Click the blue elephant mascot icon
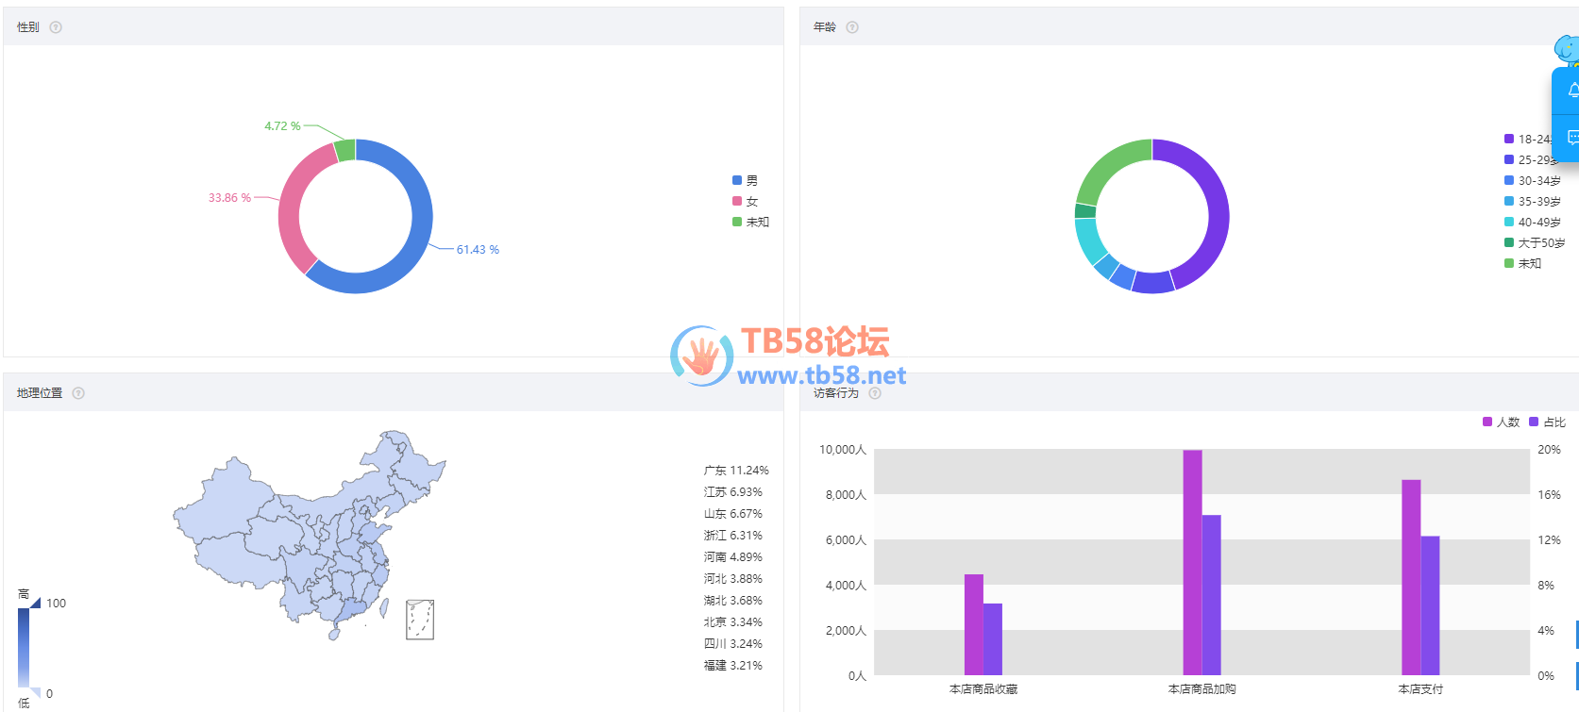The width and height of the screenshot is (1579, 712). click(1567, 50)
